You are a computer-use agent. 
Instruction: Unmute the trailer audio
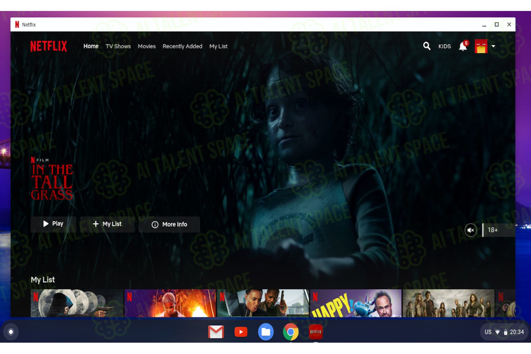(x=470, y=230)
